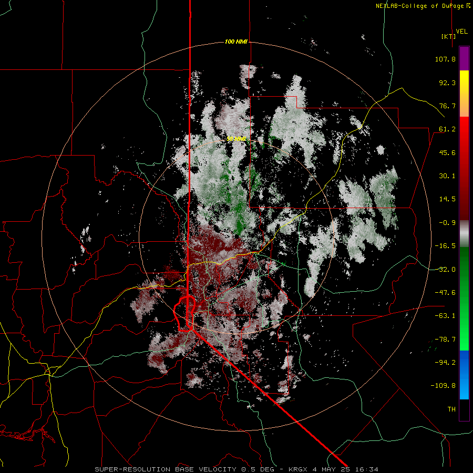
Task: Click the VEL legend title
Action: click(x=461, y=32)
